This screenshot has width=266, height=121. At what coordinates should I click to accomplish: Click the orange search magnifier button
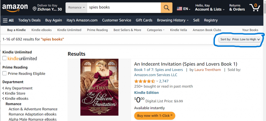click(x=167, y=7)
